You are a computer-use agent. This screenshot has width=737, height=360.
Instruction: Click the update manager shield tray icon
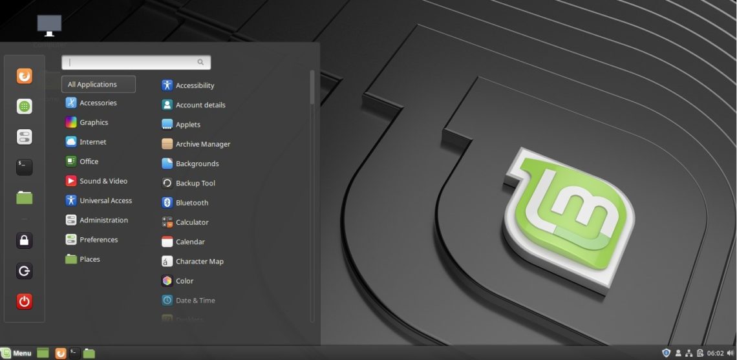tap(666, 353)
